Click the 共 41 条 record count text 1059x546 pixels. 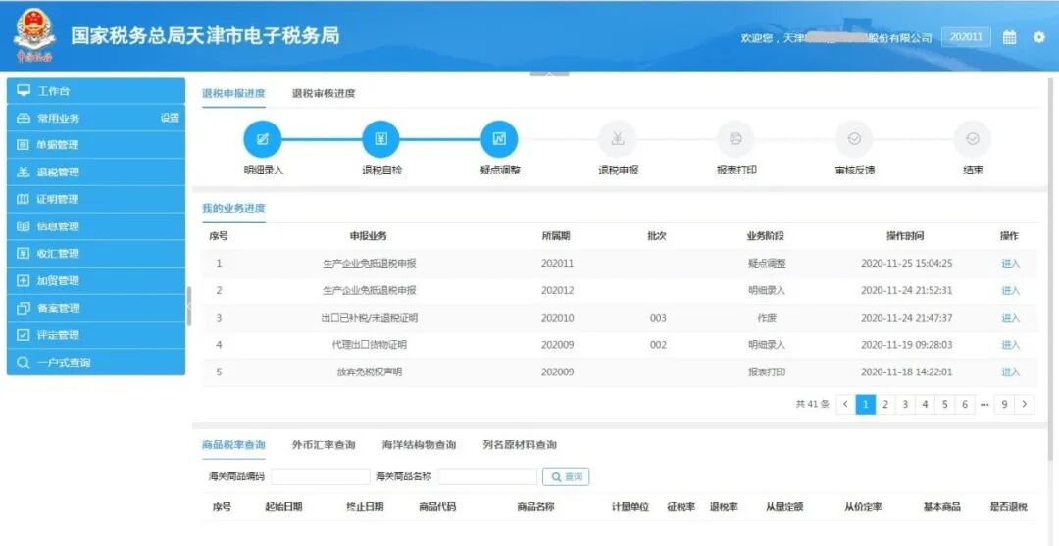click(812, 404)
